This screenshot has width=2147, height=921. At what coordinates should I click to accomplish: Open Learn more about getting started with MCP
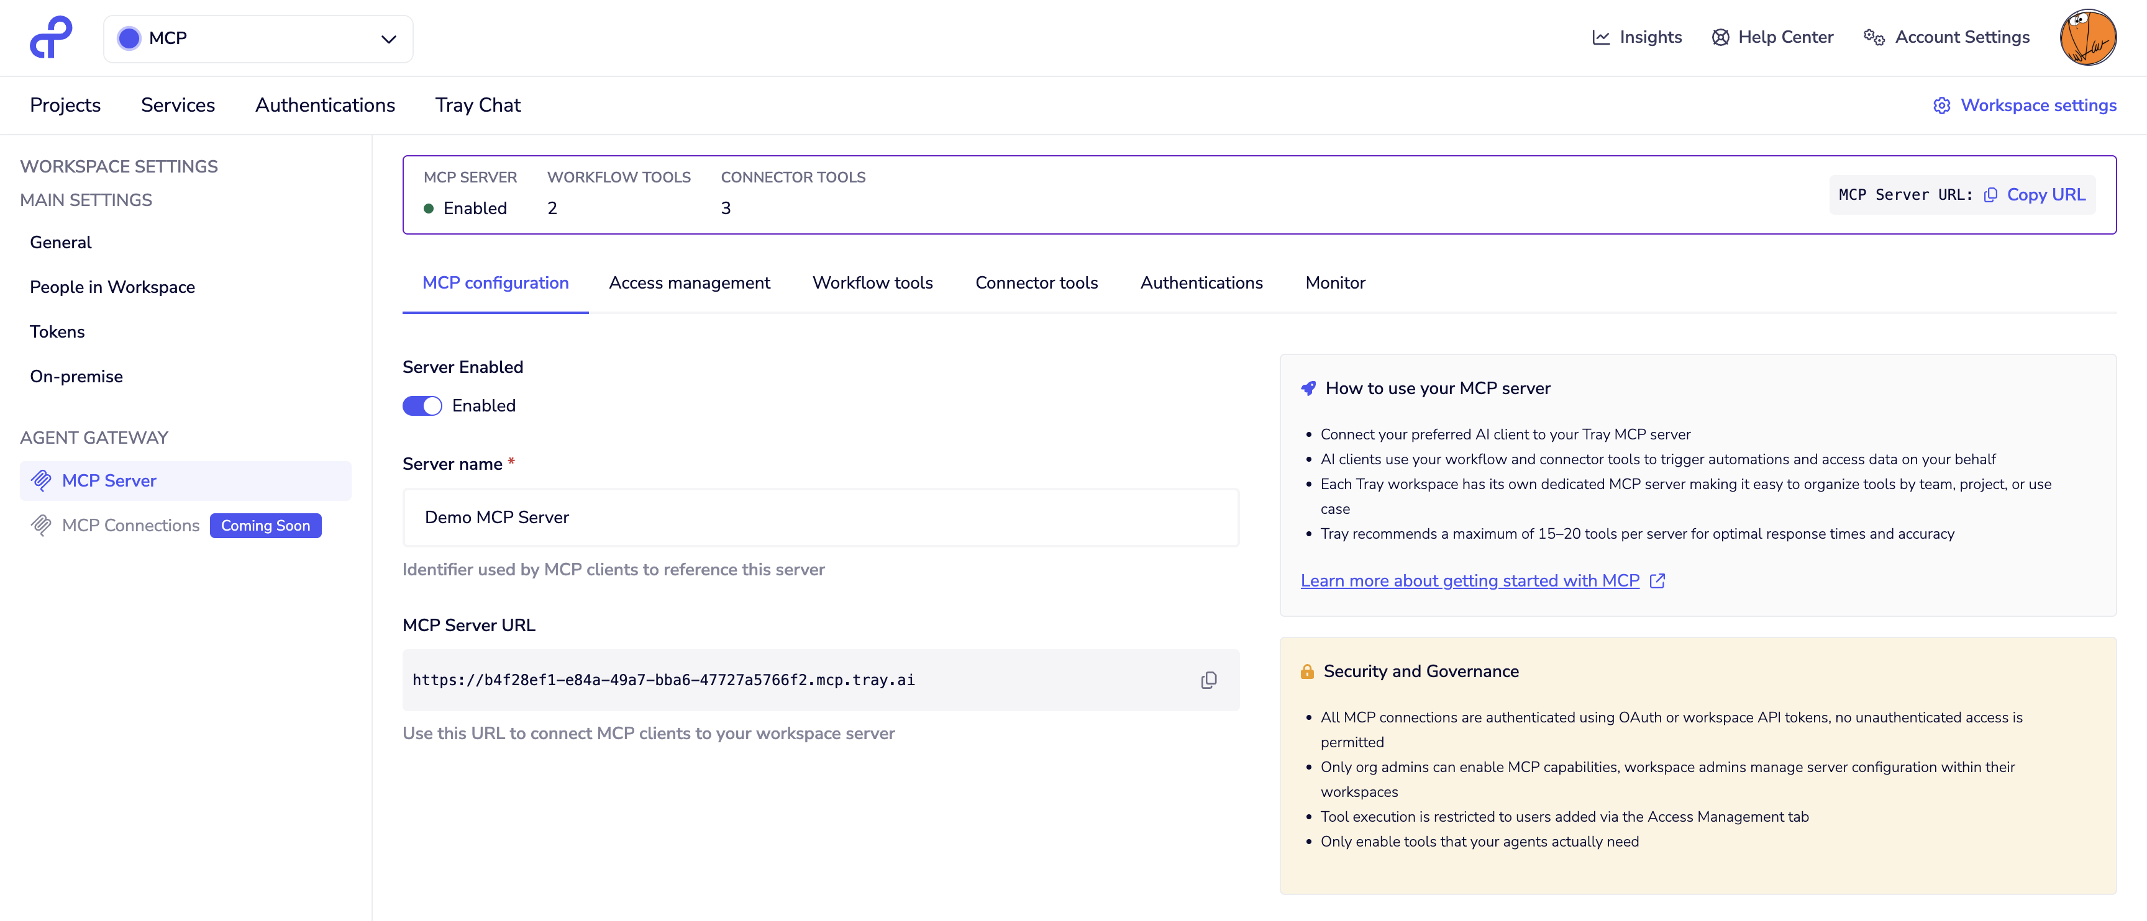coord(1470,582)
